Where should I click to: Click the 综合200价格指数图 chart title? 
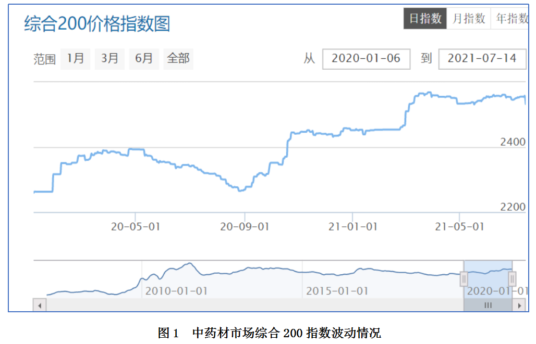pyautogui.click(x=97, y=24)
